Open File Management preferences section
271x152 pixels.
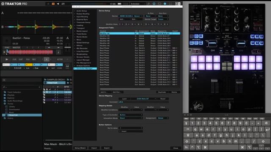tap(84, 63)
